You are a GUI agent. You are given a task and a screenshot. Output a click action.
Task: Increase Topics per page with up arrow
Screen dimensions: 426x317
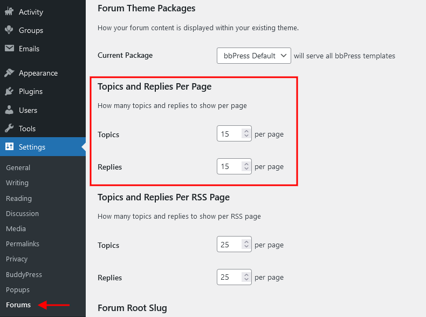pyautogui.click(x=246, y=131)
